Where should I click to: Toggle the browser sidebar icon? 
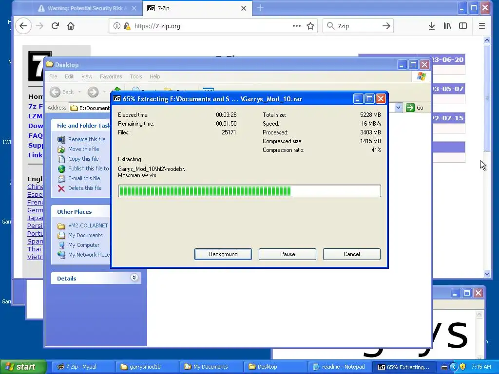click(463, 26)
